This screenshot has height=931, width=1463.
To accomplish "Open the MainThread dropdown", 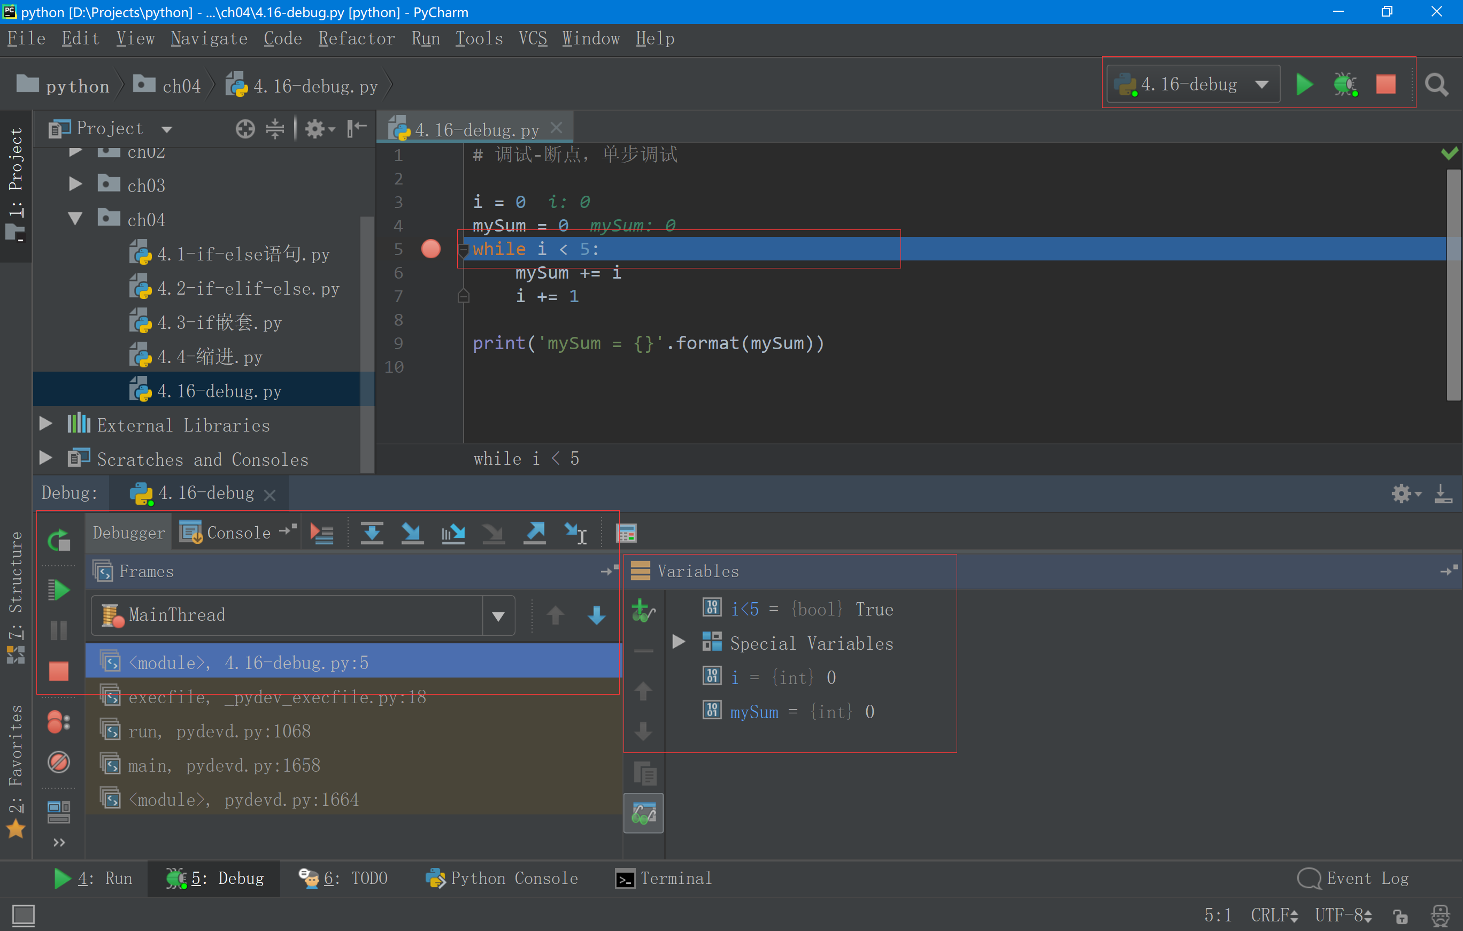I will [x=498, y=615].
